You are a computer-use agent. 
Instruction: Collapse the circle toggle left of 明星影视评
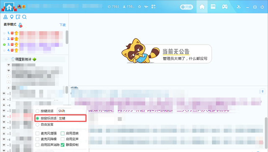(6, 59)
